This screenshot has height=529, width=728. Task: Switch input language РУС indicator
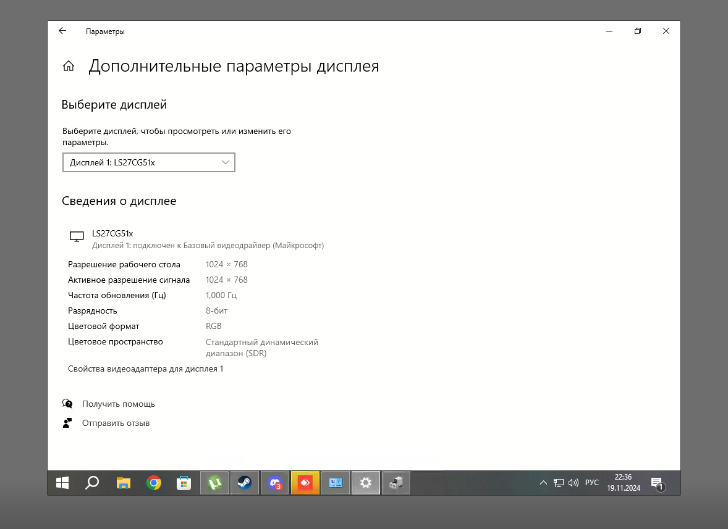tap(592, 483)
